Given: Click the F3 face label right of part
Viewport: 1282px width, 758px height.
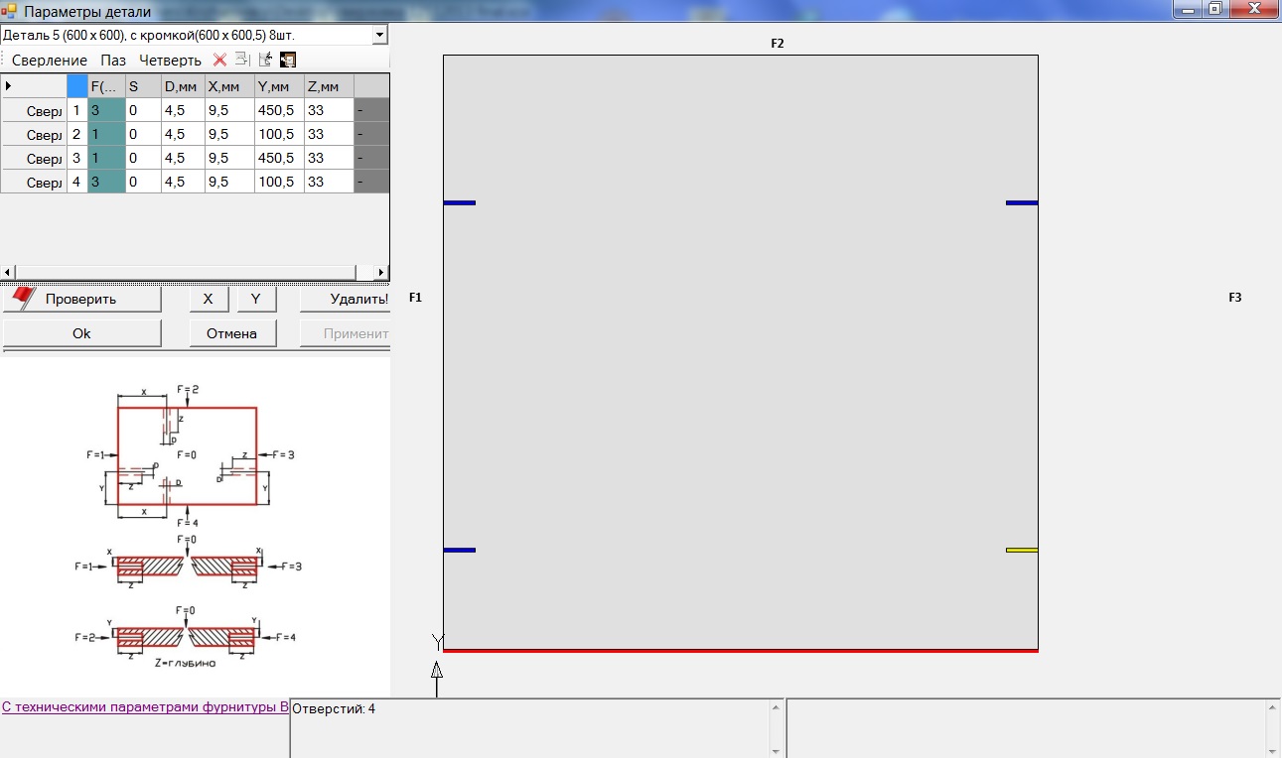Looking at the screenshot, I should coord(1235,297).
